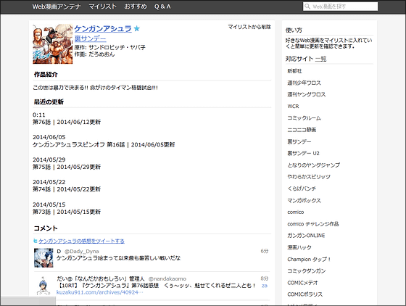Click the 原作: サンドロビッチ・ヤバ子 text
Viewport: 406px width, 306px height.
109,47
